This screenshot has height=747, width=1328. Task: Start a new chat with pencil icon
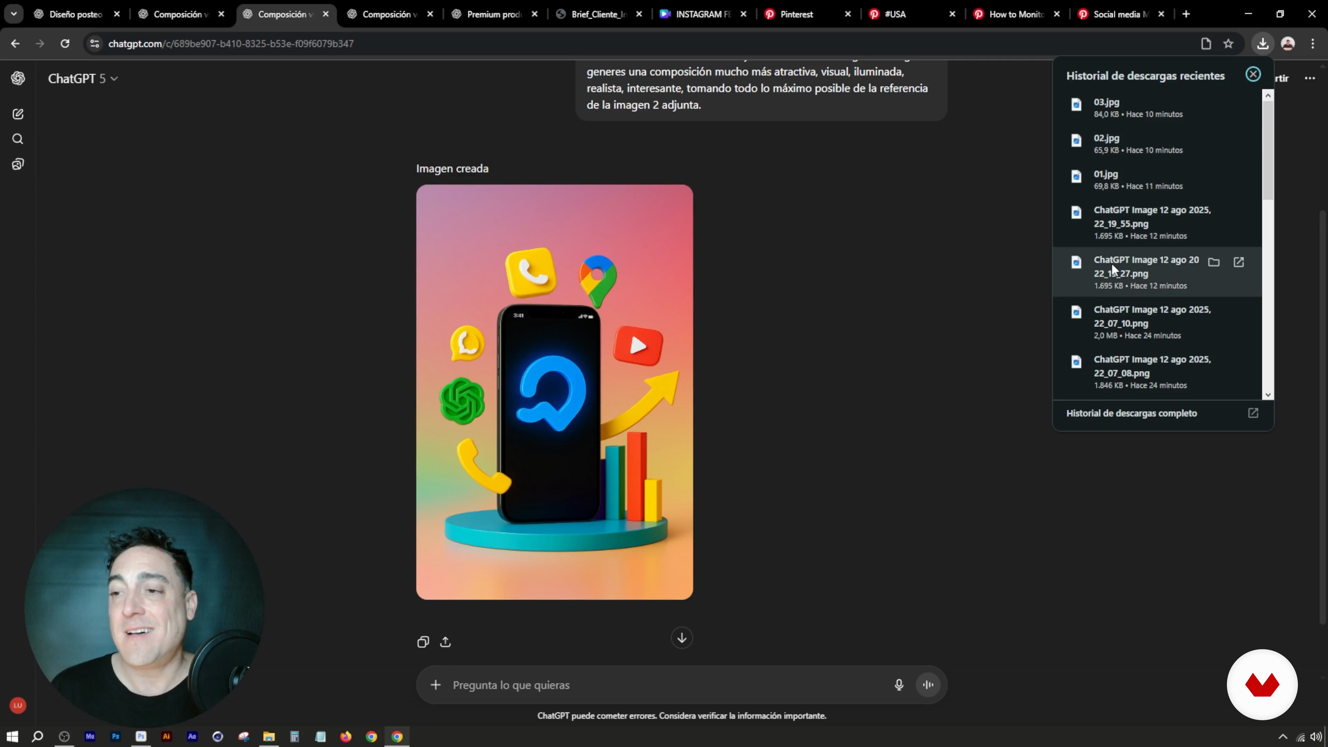click(x=18, y=114)
